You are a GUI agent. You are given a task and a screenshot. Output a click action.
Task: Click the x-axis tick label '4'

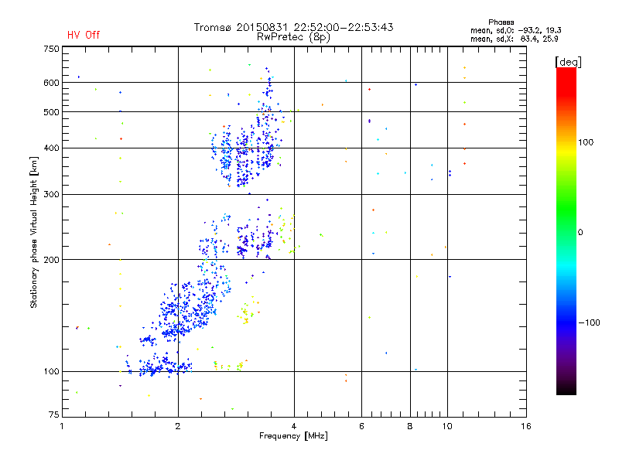tap(294, 426)
